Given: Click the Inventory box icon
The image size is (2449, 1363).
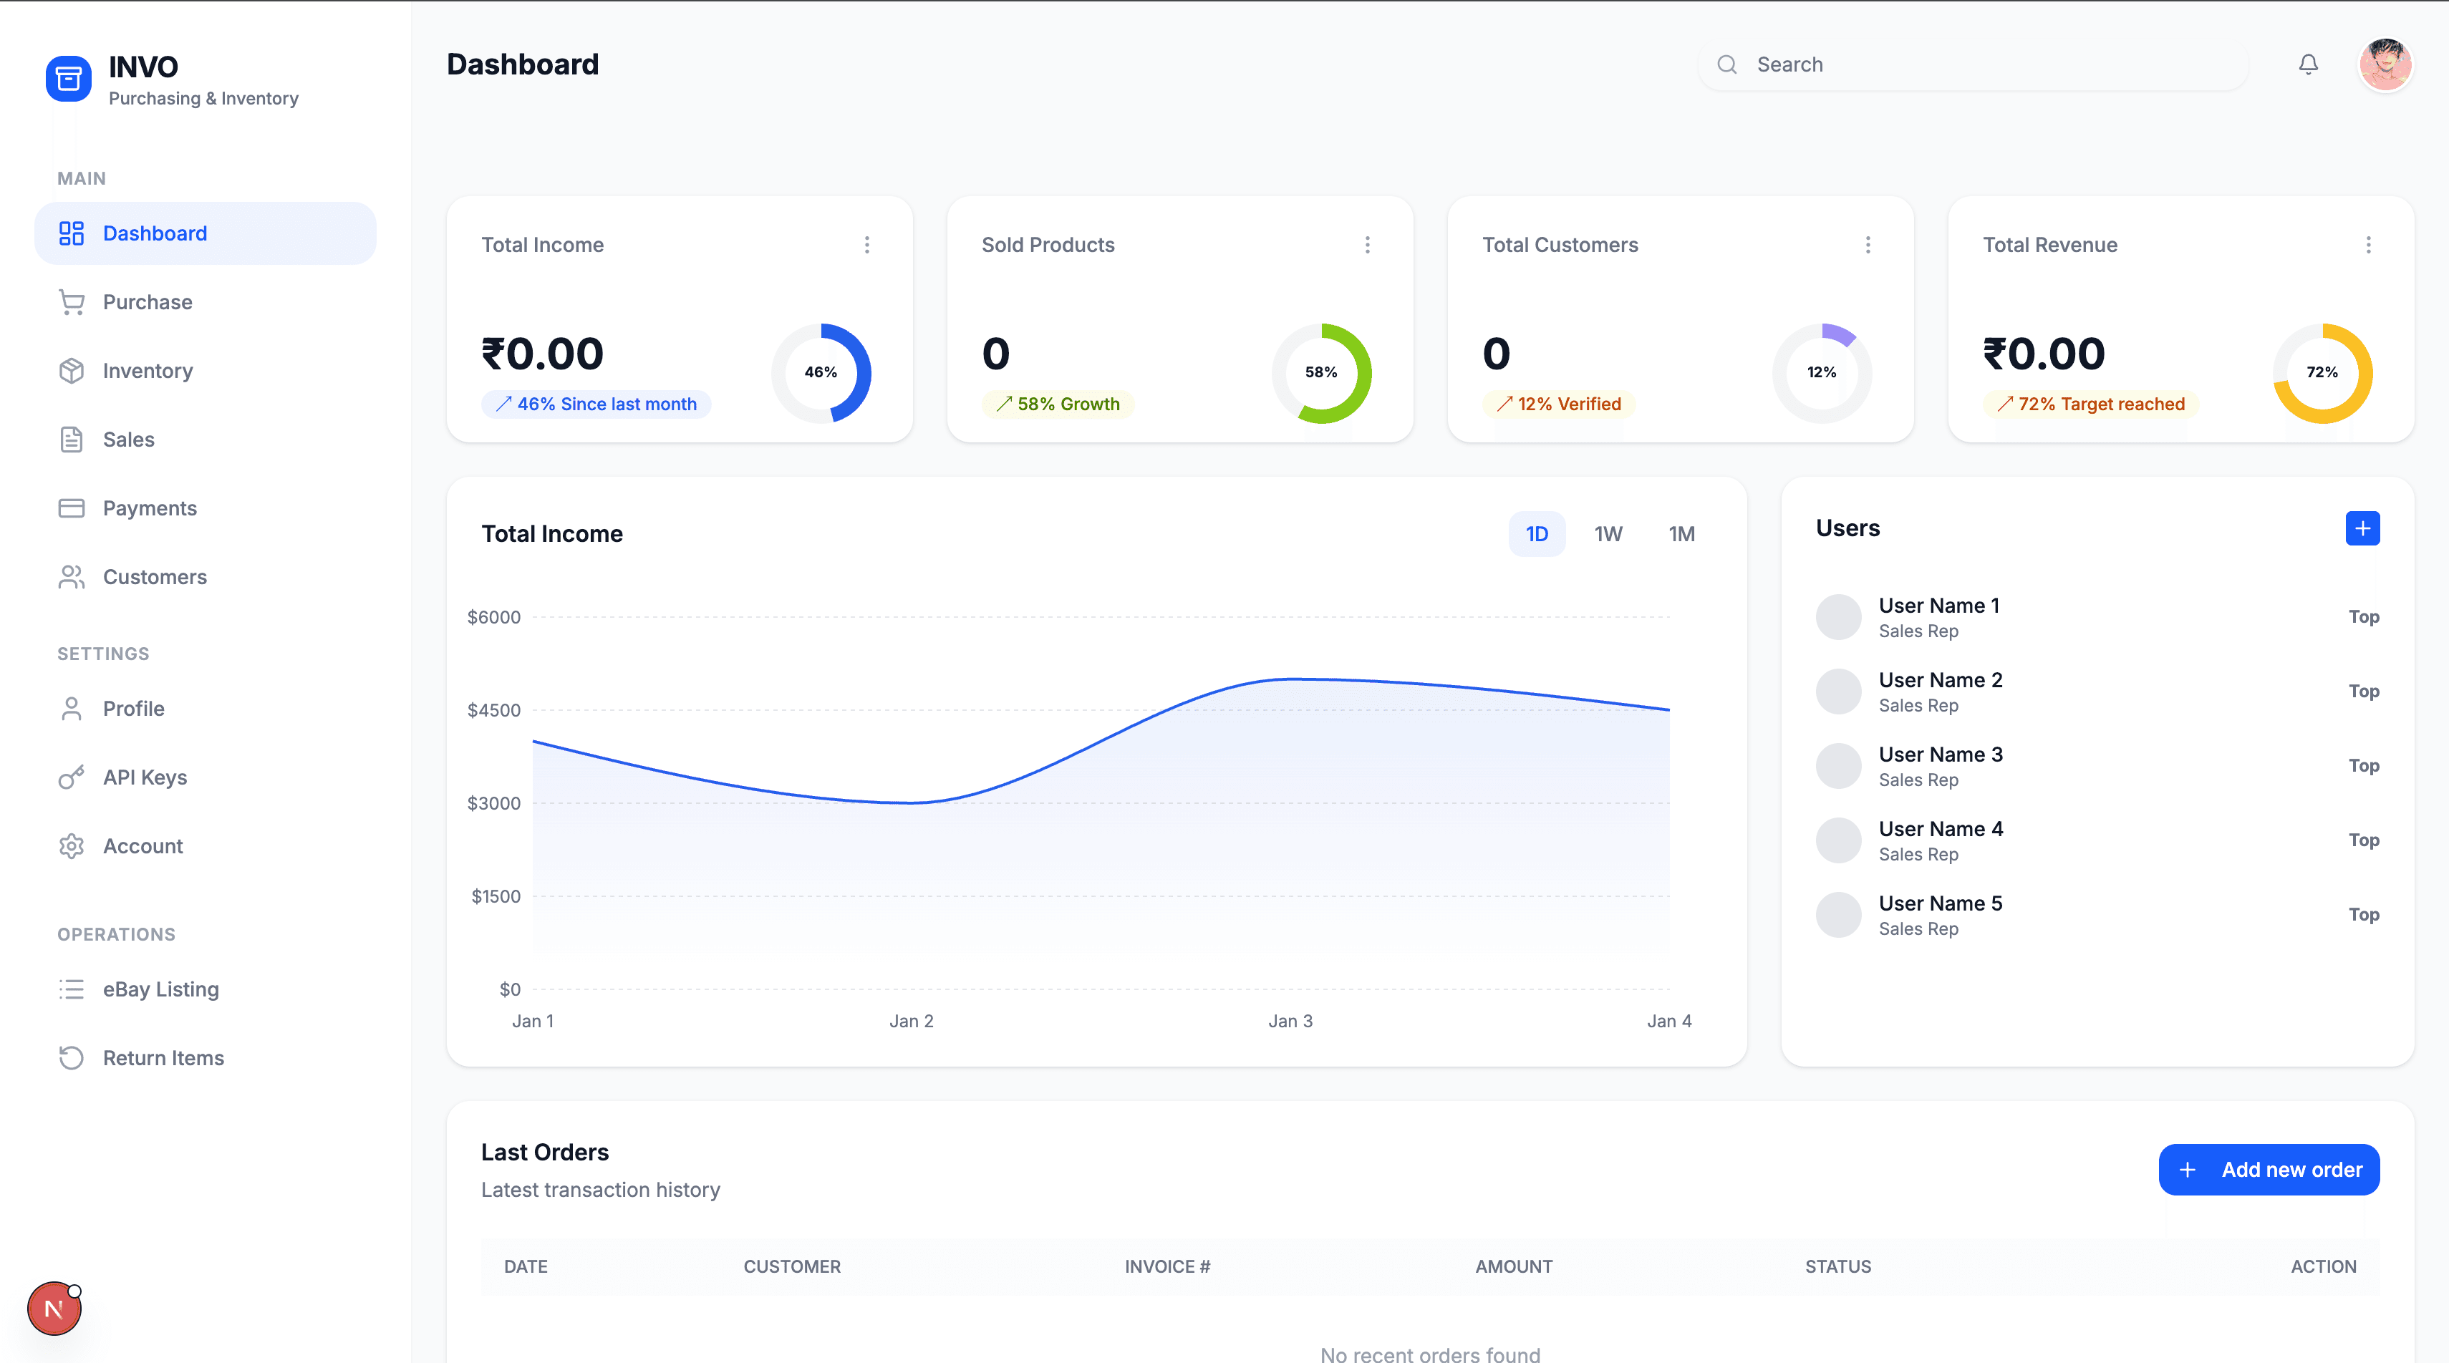Looking at the screenshot, I should pos(72,371).
